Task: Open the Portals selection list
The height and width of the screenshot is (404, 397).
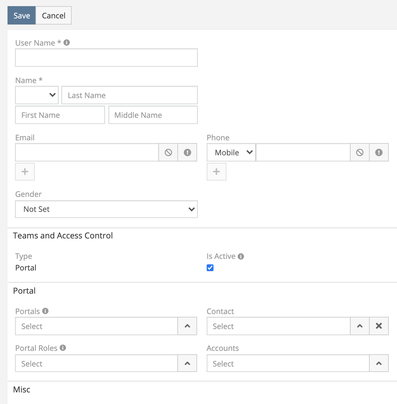Action: tap(187, 326)
